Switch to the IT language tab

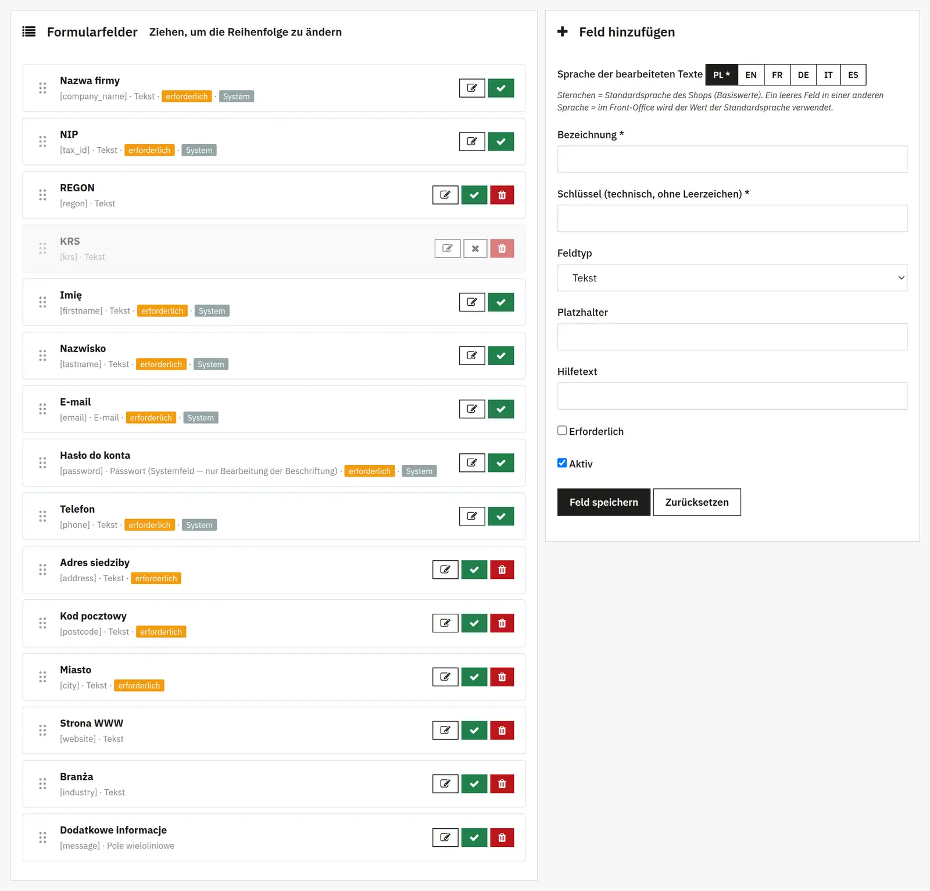[828, 75]
